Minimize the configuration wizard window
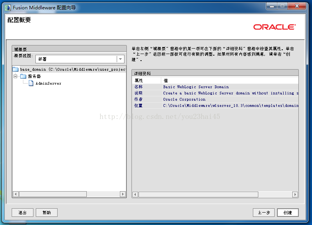This screenshot has width=312, height=225. coord(272,6)
